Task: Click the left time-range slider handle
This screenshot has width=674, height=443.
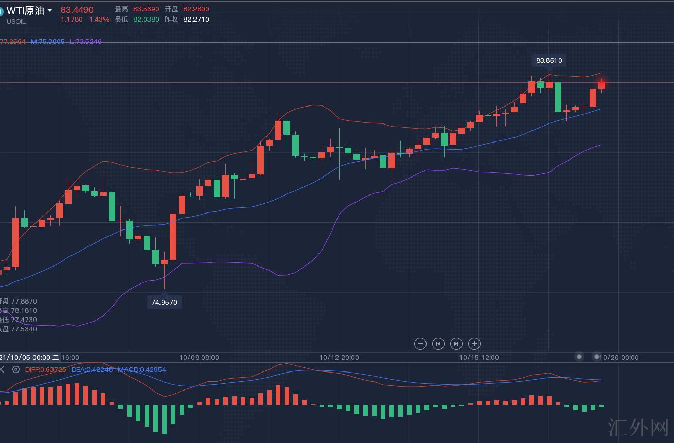Action: coord(580,357)
